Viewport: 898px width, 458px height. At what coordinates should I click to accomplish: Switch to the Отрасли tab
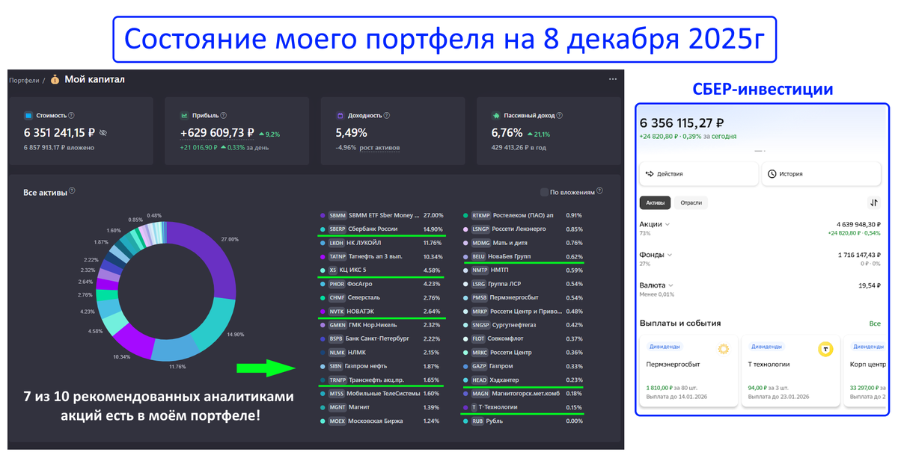coord(691,202)
